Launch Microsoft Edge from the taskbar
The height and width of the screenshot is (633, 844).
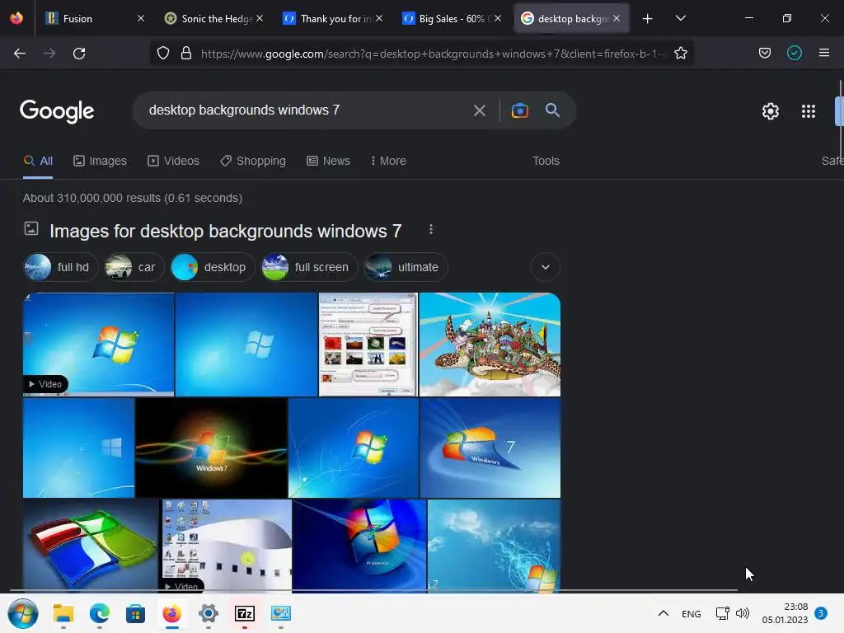[100, 613]
